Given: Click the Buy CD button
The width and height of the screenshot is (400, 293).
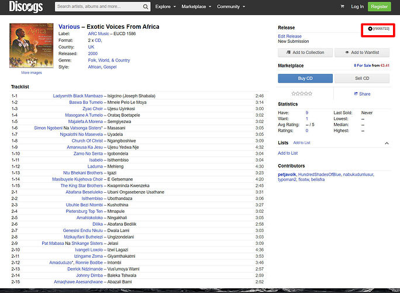Looking at the screenshot, I should [305, 79].
